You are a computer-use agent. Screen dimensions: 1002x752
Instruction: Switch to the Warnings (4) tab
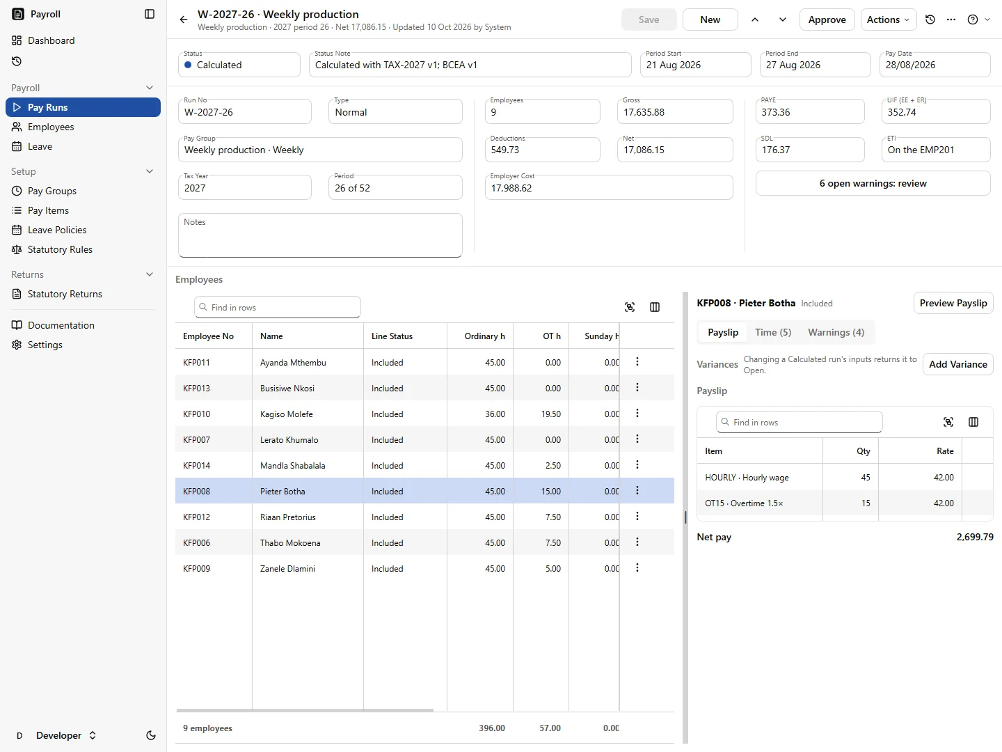coord(836,332)
